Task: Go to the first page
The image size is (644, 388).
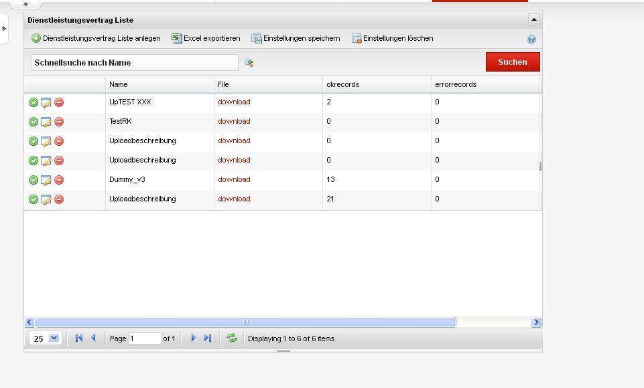Action: coord(79,338)
